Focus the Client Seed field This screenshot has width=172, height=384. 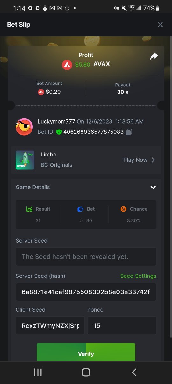click(x=50, y=326)
